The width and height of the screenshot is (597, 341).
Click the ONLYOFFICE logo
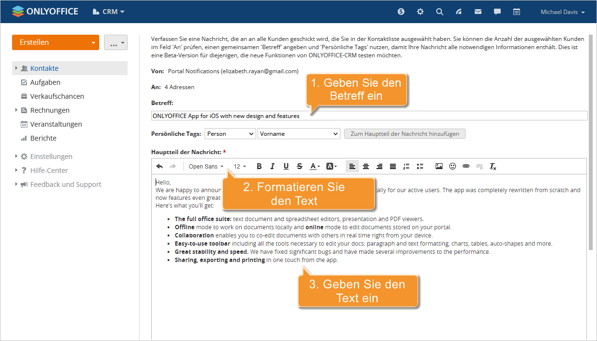(x=45, y=11)
